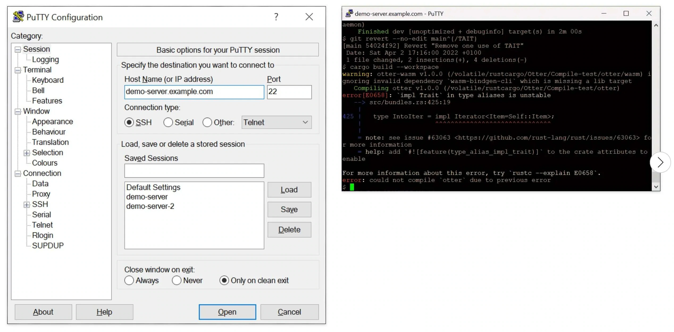Select Default Settings saved session
Screen dimensions: 674x332
click(153, 187)
